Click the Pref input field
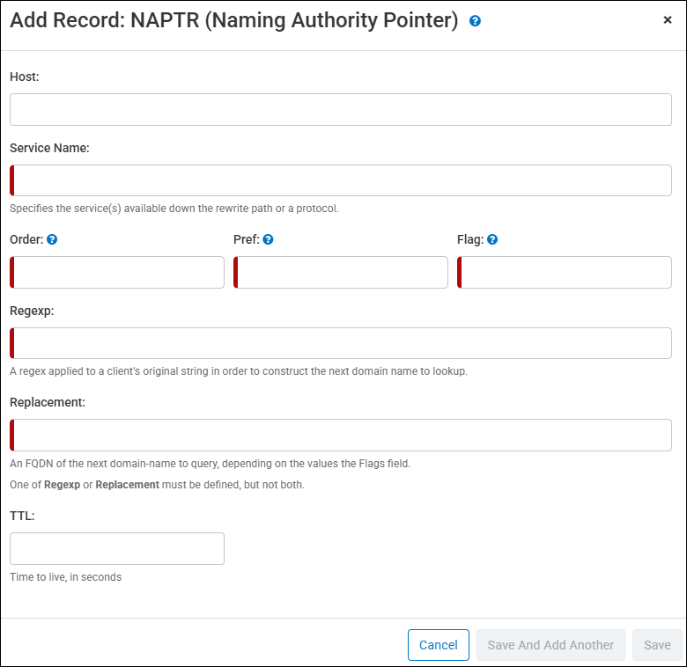Viewport: 687px width, 667px height. 341,273
